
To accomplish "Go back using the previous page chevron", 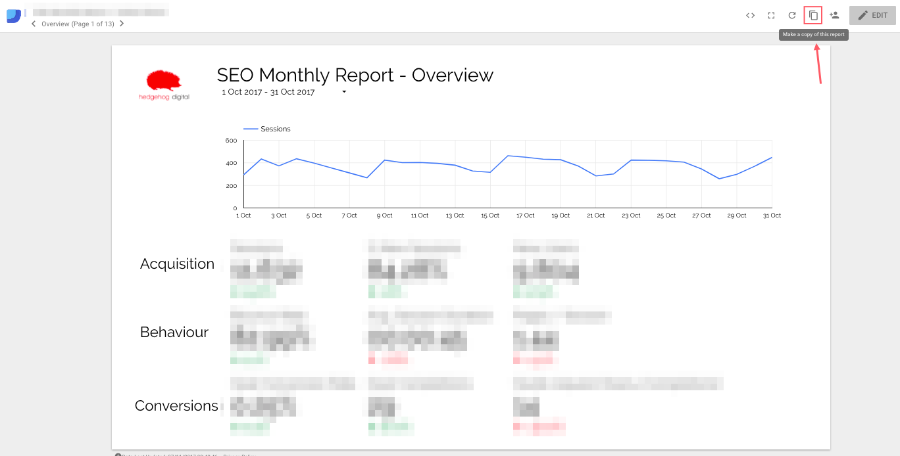I will click(x=33, y=24).
